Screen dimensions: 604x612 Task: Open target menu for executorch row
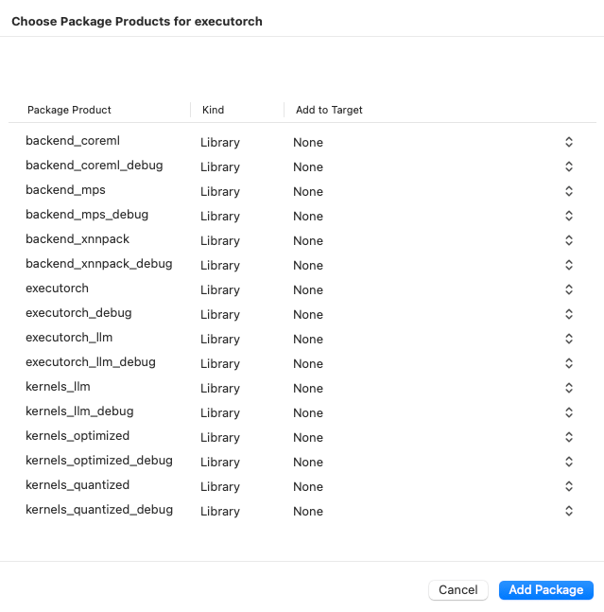tap(569, 289)
